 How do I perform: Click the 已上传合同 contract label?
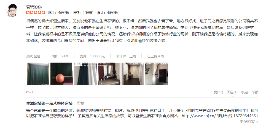155,56
